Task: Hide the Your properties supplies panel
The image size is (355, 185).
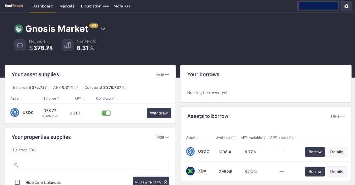Action: 162,137
